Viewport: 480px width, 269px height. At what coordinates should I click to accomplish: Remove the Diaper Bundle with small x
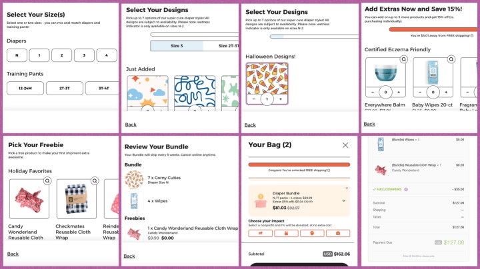347,188
